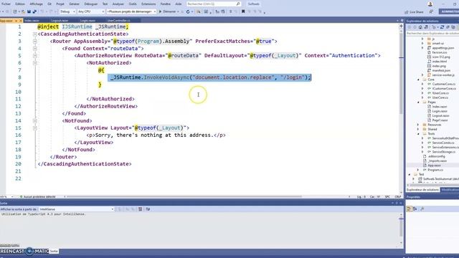Select appsettings.json in Solution Explorer
The image size is (459, 258).
coord(443,48)
